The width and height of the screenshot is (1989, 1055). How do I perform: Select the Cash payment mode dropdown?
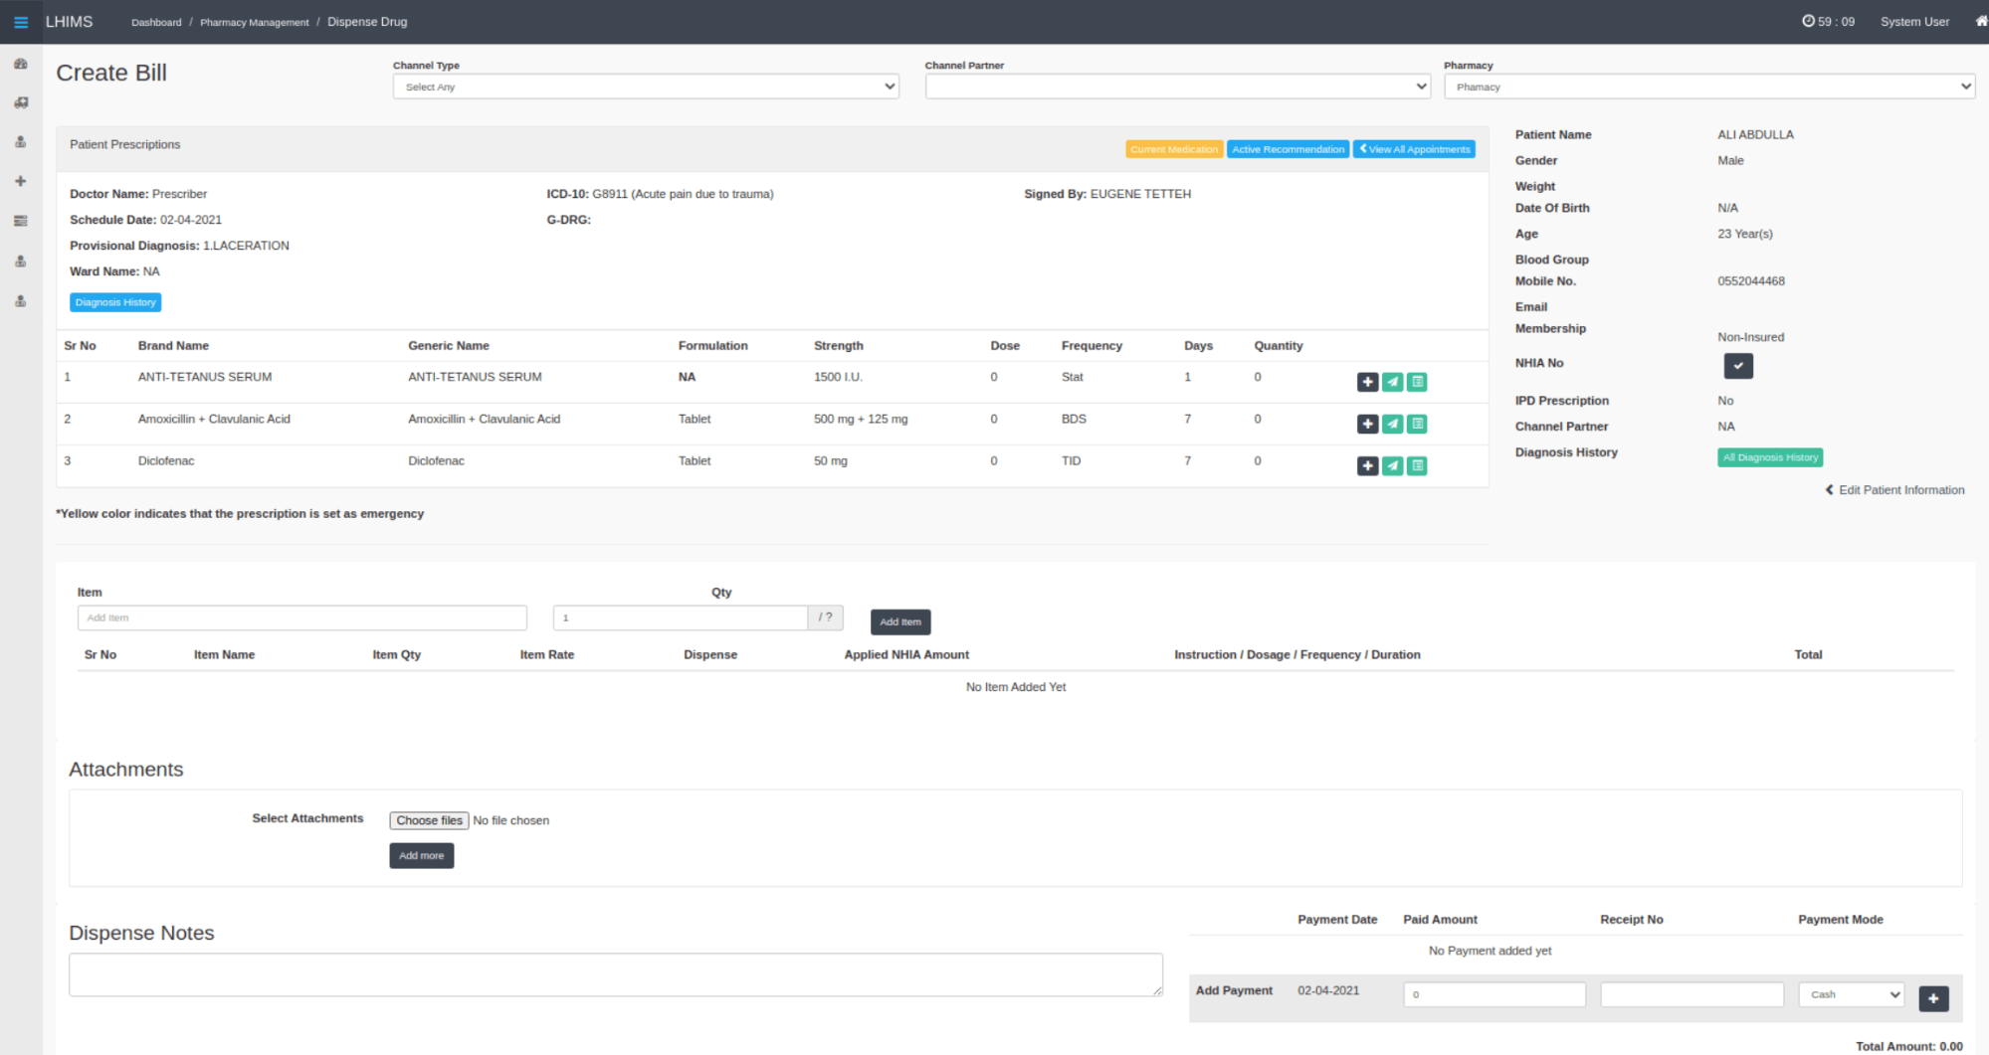(x=1851, y=994)
